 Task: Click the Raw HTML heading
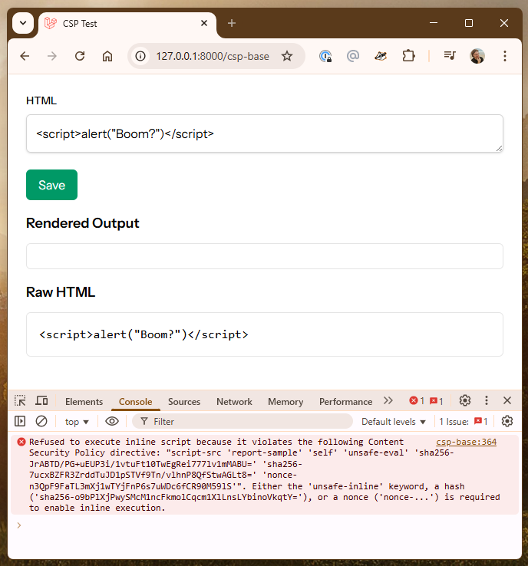pos(61,292)
